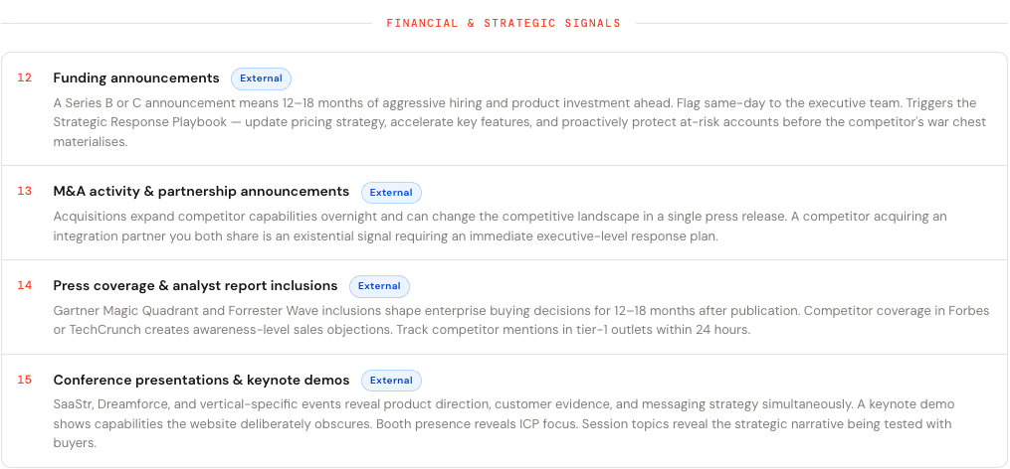Click the 'or TechCrunch creates awareness-level' text line
This screenshot has width=1010, height=469.
[402, 330]
